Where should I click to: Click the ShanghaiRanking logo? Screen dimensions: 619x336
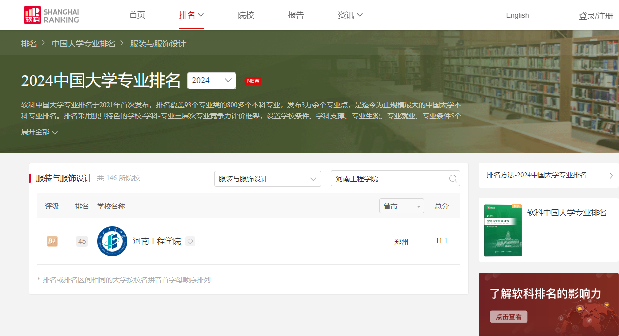tap(51, 15)
